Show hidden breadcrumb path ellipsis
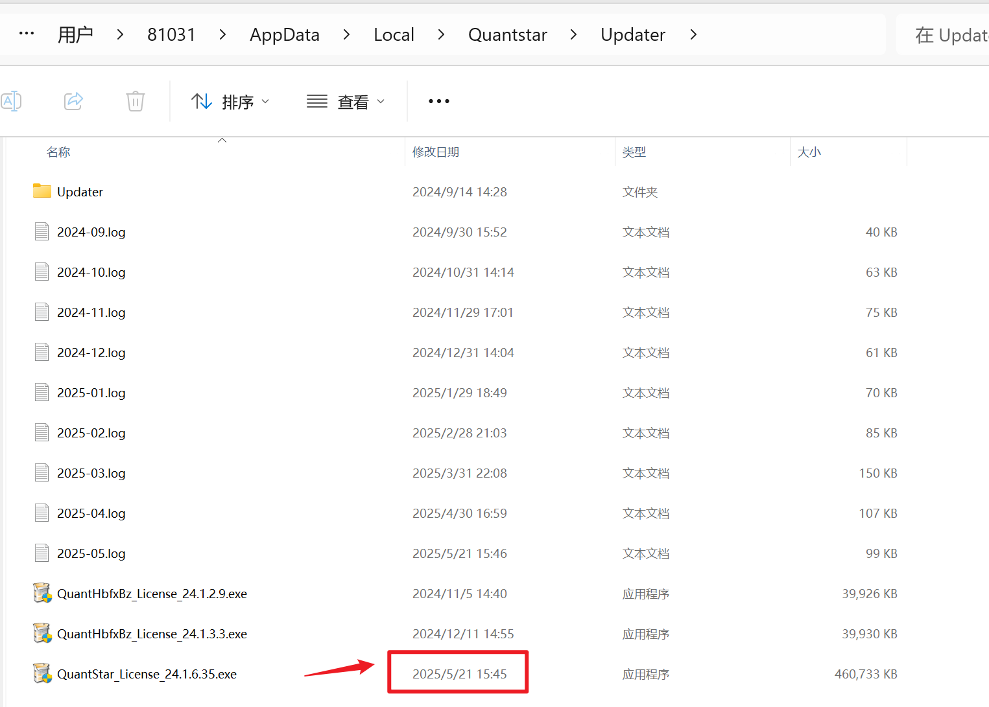Viewport: 989px width, 707px height. coord(27,34)
